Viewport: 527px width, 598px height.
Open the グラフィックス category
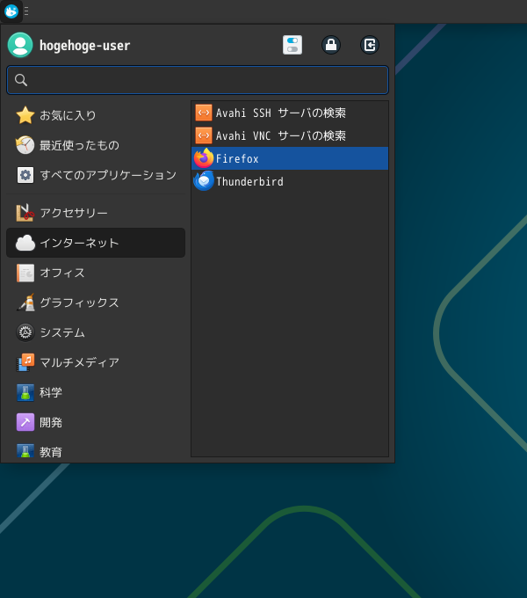96,303
